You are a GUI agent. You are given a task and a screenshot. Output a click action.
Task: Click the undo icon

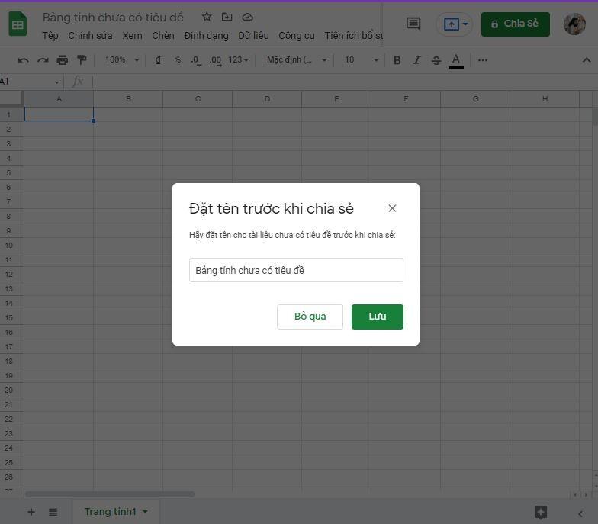(x=23, y=60)
